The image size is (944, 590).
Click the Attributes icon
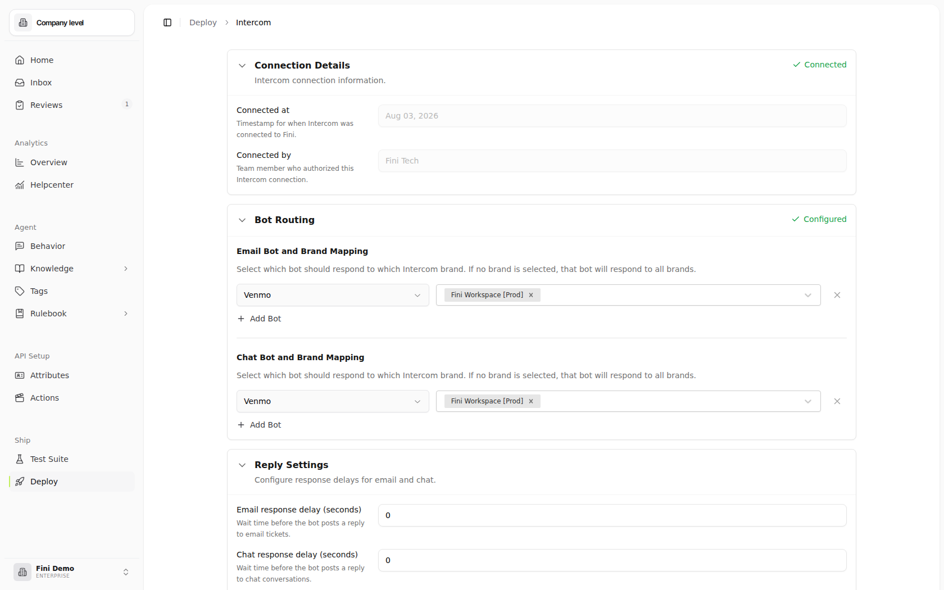coord(20,375)
